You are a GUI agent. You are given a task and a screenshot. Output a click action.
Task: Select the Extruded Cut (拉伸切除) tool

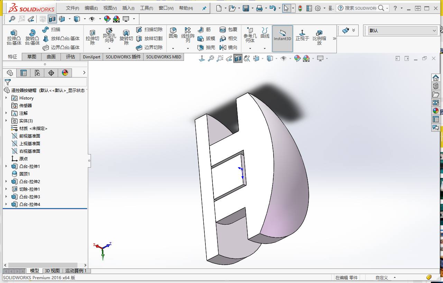tap(92, 37)
